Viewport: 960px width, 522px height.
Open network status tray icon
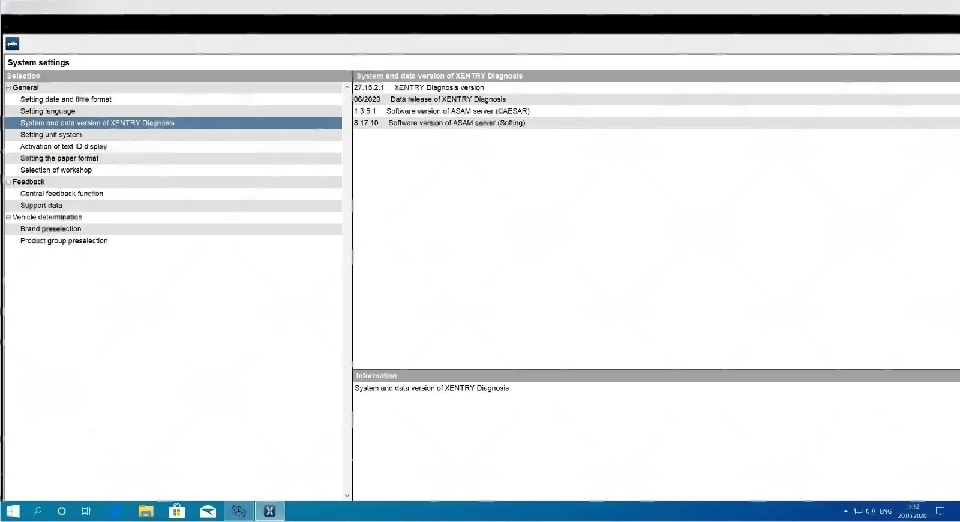pos(858,511)
